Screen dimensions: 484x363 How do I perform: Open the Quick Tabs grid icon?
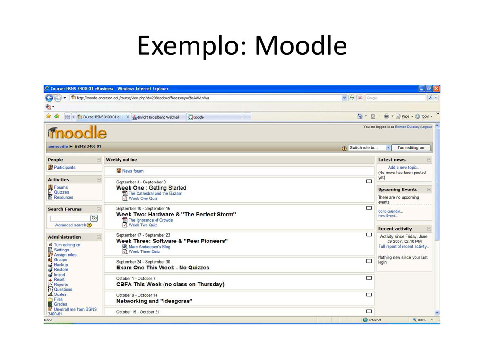(68, 117)
